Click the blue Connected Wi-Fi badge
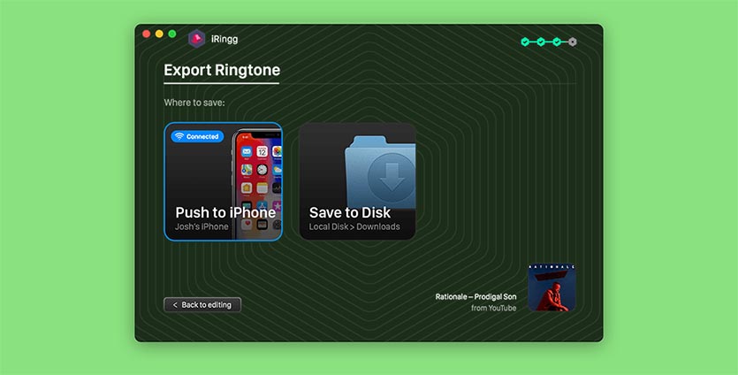Viewport: 738px width, 375px height. pyautogui.click(x=197, y=136)
